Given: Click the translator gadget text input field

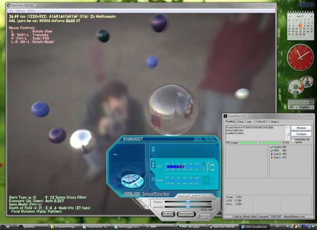Looking at the screenshot, I should [x=298, y=102].
